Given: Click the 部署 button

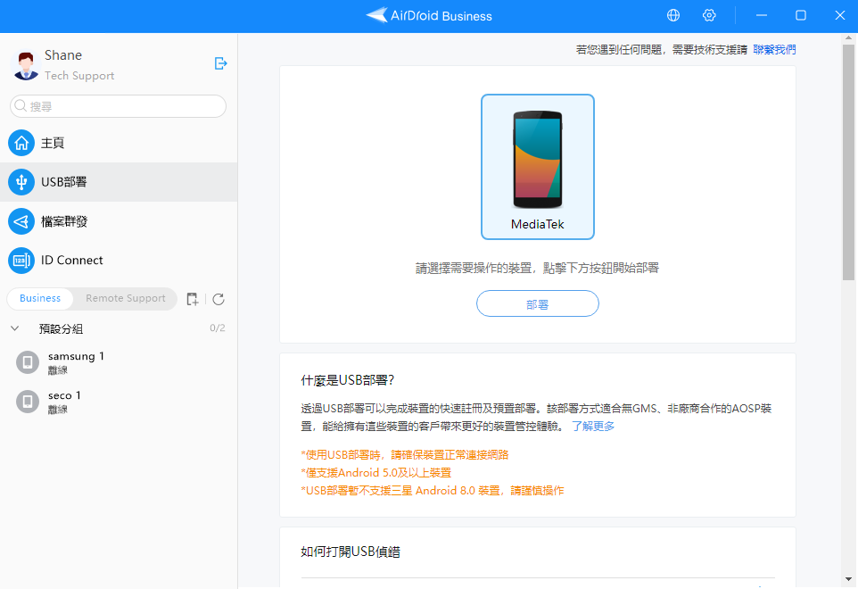Looking at the screenshot, I should point(537,303).
